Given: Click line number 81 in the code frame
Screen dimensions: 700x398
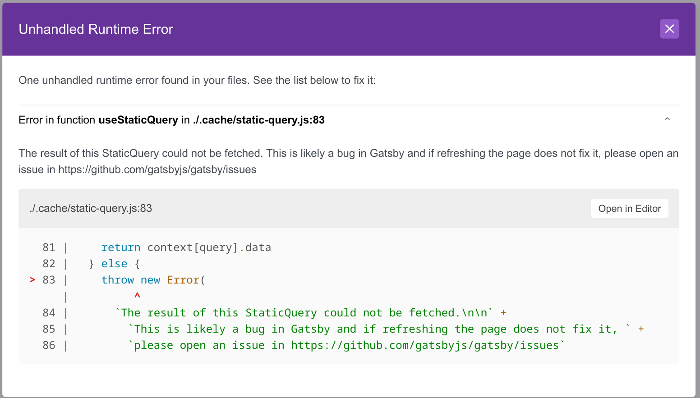Looking at the screenshot, I should pyautogui.click(x=49, y=247).
